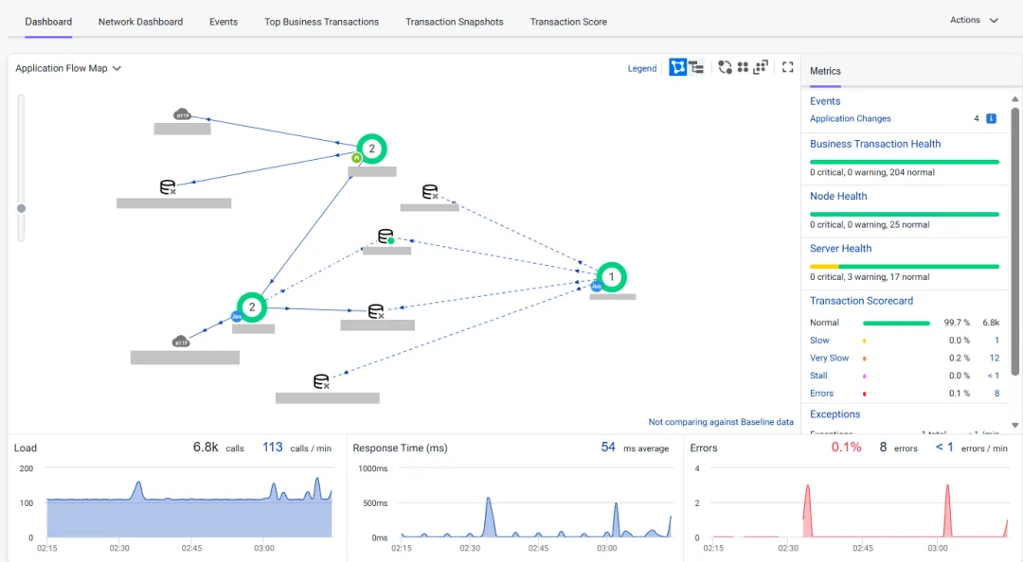Select tier node 2 with leaf badge
This screenshot has width=1023, height=562.
[372, 149]
